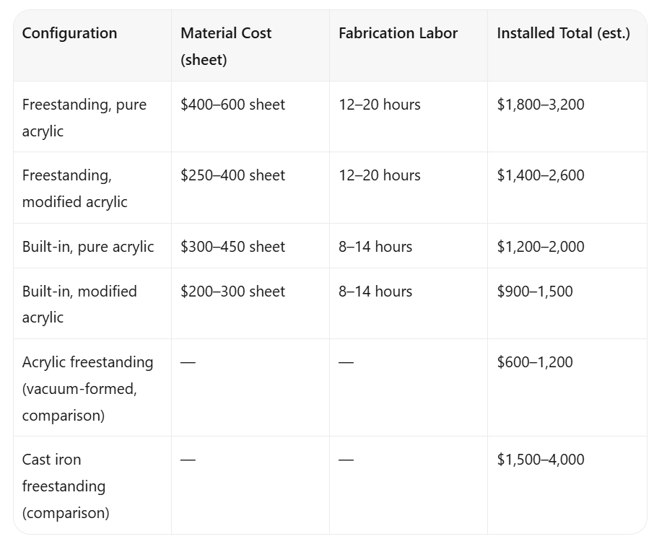Image resolution: width=667 pixels, height=539 pixels.
Task: Click the Built-in, pure acrylic row label
Action: pyautogui.click(x=88, y=247)
